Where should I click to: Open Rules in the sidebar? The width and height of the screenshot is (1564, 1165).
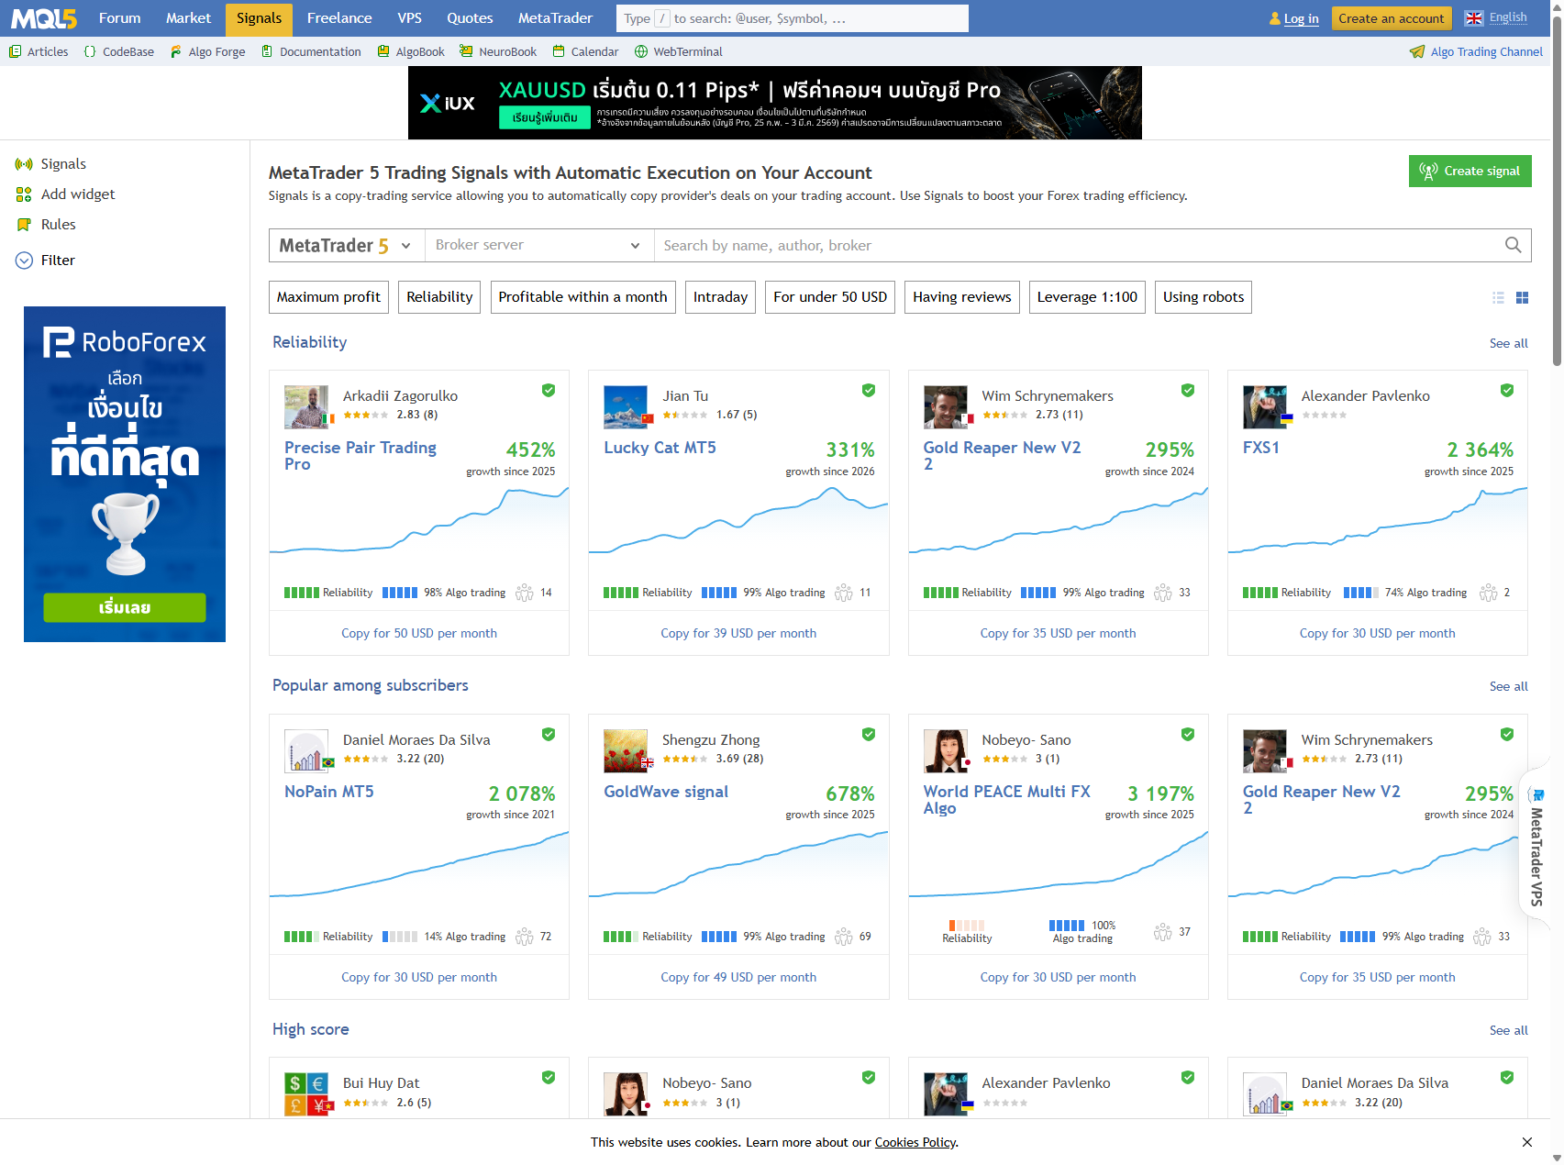point(46,225)
